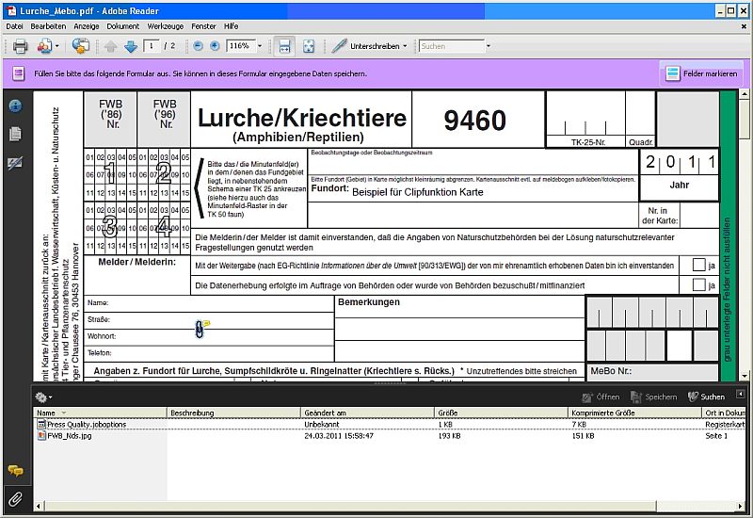
Task: Click the Felder markieren button
Action: coord(702,73)
